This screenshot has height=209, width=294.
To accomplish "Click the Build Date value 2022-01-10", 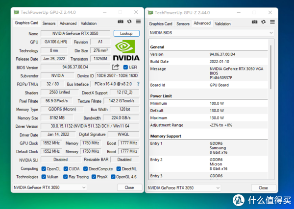I will (x=220, y=62).
